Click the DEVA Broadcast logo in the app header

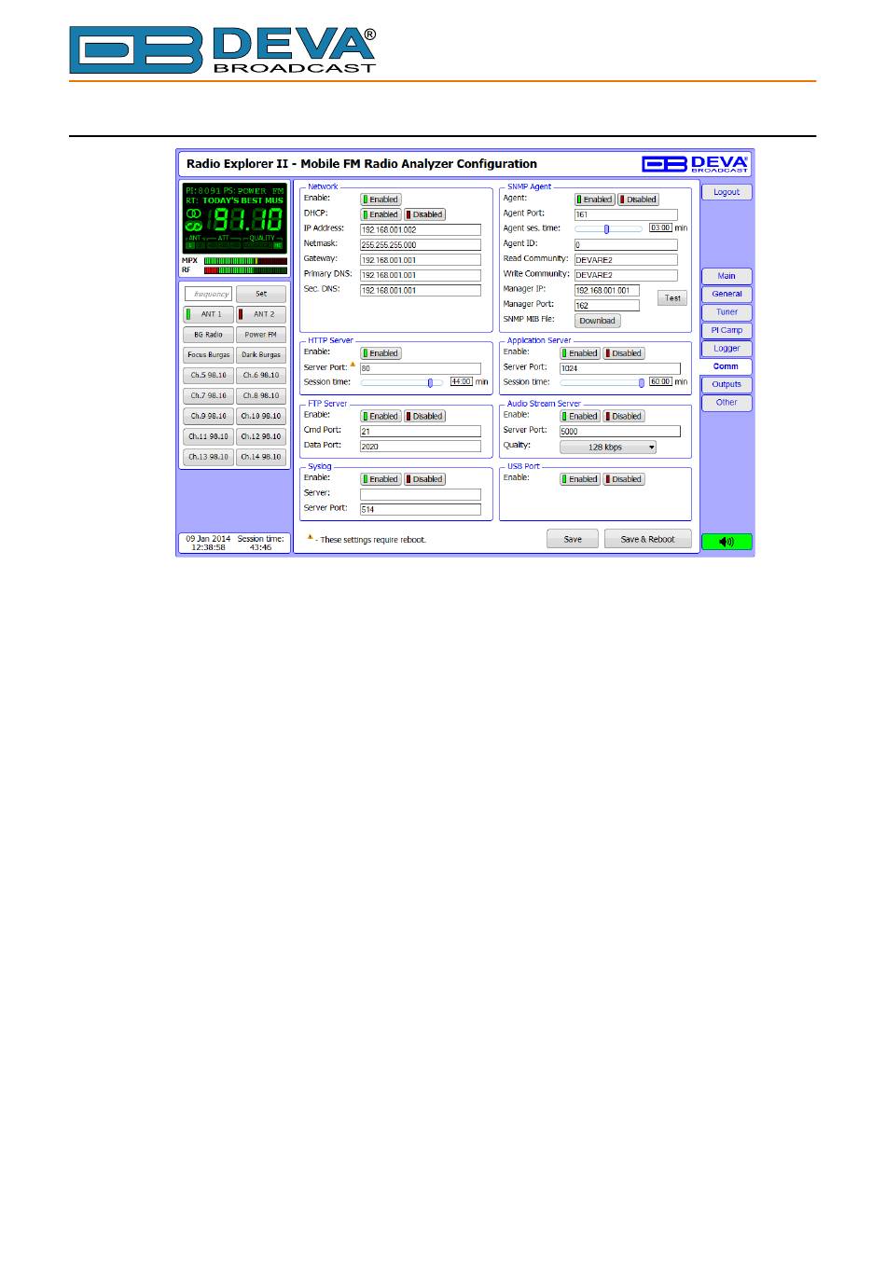point(695,164)
